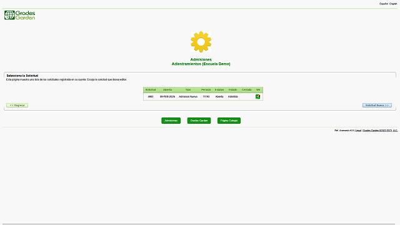The image size is (400, 225).
Task: Click the Solicitud column header
Action: 151,90
